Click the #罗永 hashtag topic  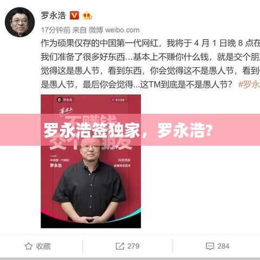coord(249,84)
